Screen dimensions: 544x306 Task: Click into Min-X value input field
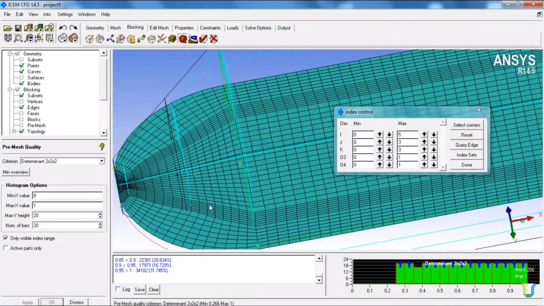(x=68, y=195)
